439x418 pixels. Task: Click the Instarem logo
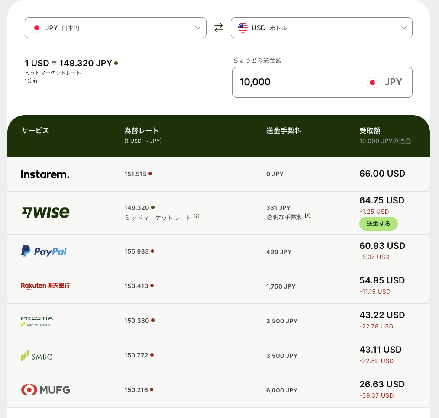(x=45, y=174)
